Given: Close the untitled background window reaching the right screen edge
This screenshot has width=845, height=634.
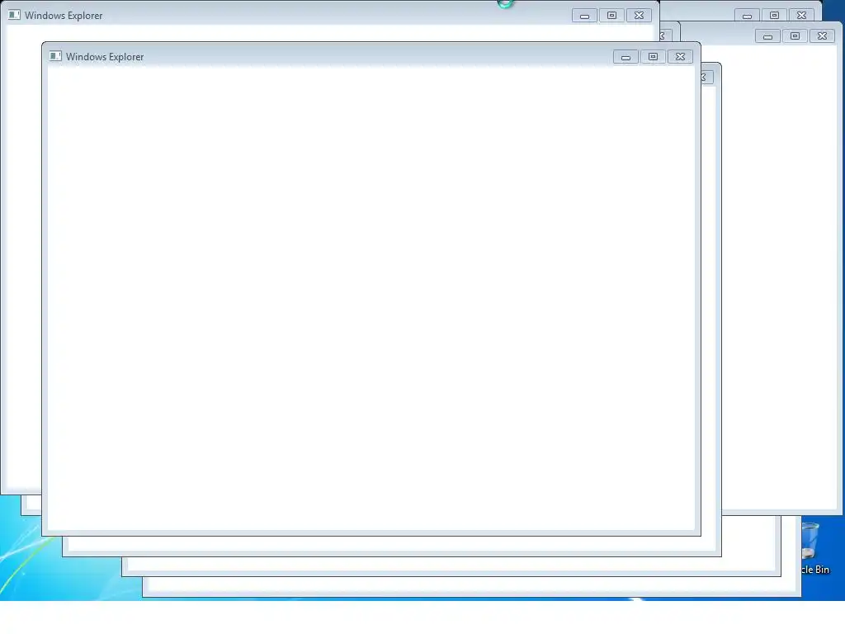Looking at the screenshot, I should tap(823, 36).
